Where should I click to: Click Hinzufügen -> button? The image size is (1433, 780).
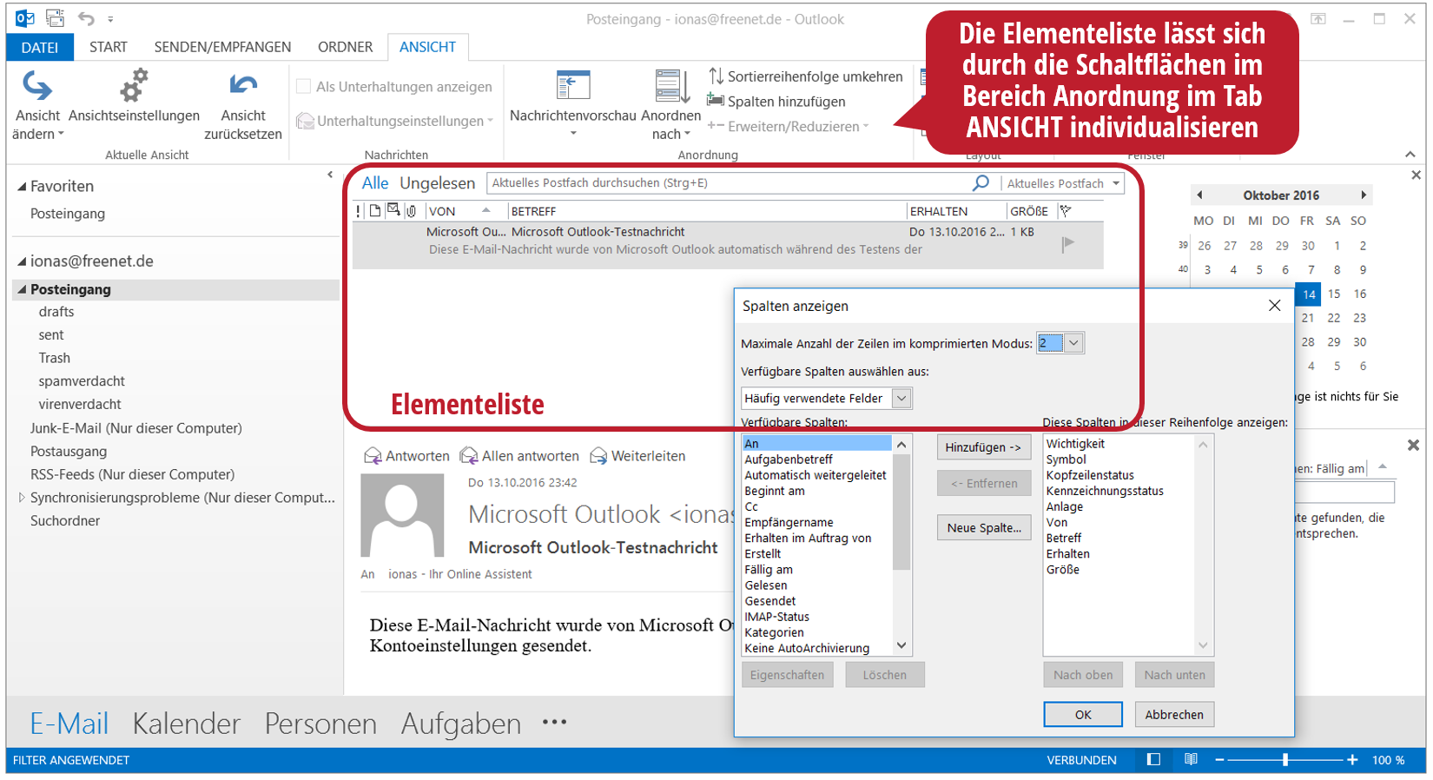click(983, 446)
